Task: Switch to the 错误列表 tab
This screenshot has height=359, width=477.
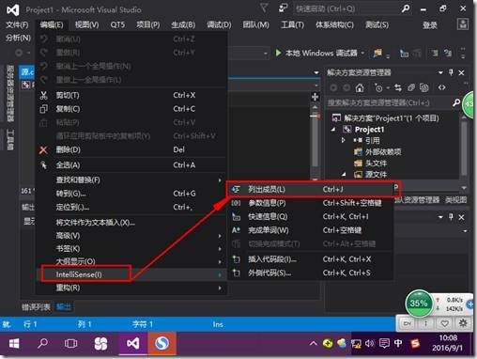Action: pyautogui.click(x=36, y=307)
